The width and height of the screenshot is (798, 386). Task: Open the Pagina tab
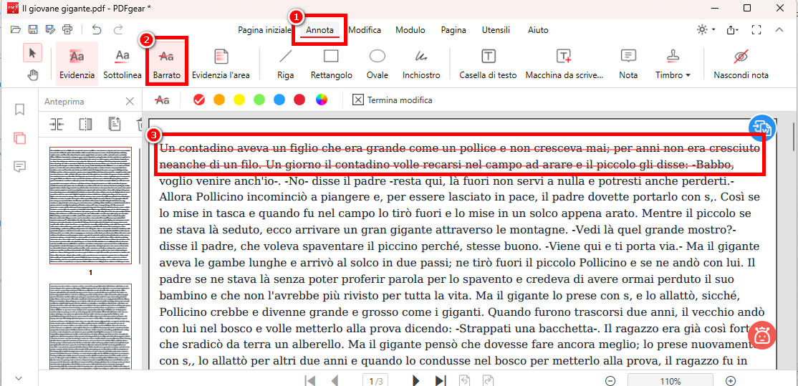coord(453,30)
